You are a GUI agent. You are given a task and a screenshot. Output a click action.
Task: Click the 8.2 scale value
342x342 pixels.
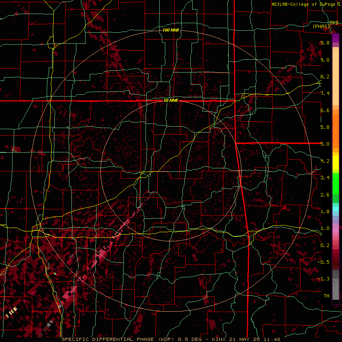point(325,77)
